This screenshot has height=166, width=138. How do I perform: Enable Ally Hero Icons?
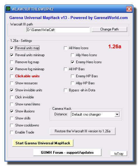click(x=73, y=55)
